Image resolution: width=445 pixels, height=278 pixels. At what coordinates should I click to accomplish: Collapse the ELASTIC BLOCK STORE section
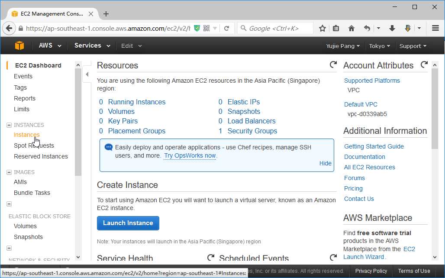coord(9,204)
